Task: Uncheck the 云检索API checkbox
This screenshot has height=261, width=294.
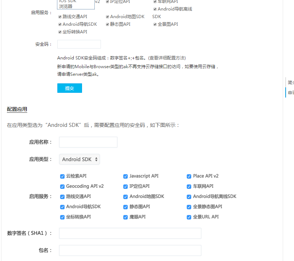Action: tap(62, 176)
